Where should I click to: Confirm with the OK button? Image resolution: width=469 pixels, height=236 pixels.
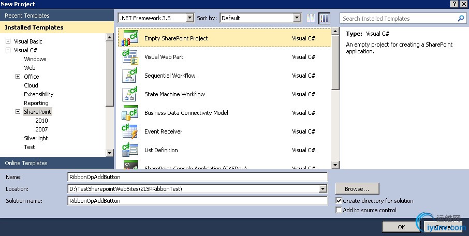(401, 227)
